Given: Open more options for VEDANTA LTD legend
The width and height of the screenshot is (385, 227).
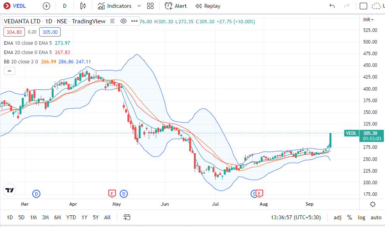Looking at the screenshot, I should 134,21.
